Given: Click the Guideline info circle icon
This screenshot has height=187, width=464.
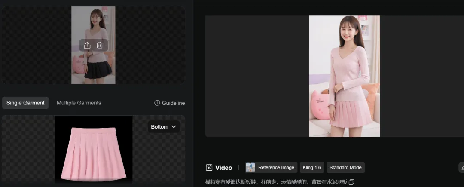Looking at the screenshot, I should [x=157, y=103].
